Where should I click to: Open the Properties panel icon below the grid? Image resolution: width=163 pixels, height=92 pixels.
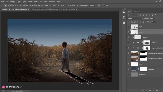pyautogui.click(x=124, y=22)
